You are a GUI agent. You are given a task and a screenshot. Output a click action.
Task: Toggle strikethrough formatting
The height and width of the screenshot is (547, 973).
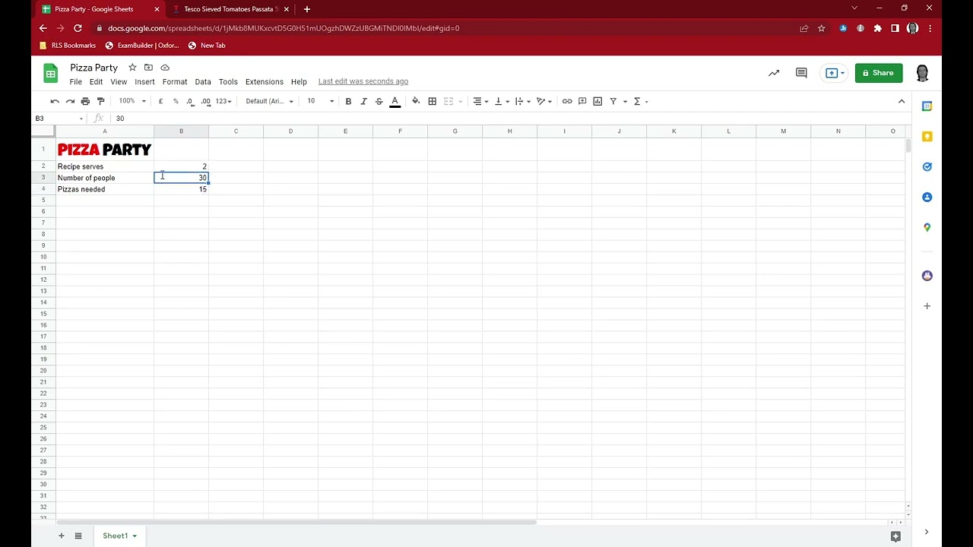[x=379, y=101]
